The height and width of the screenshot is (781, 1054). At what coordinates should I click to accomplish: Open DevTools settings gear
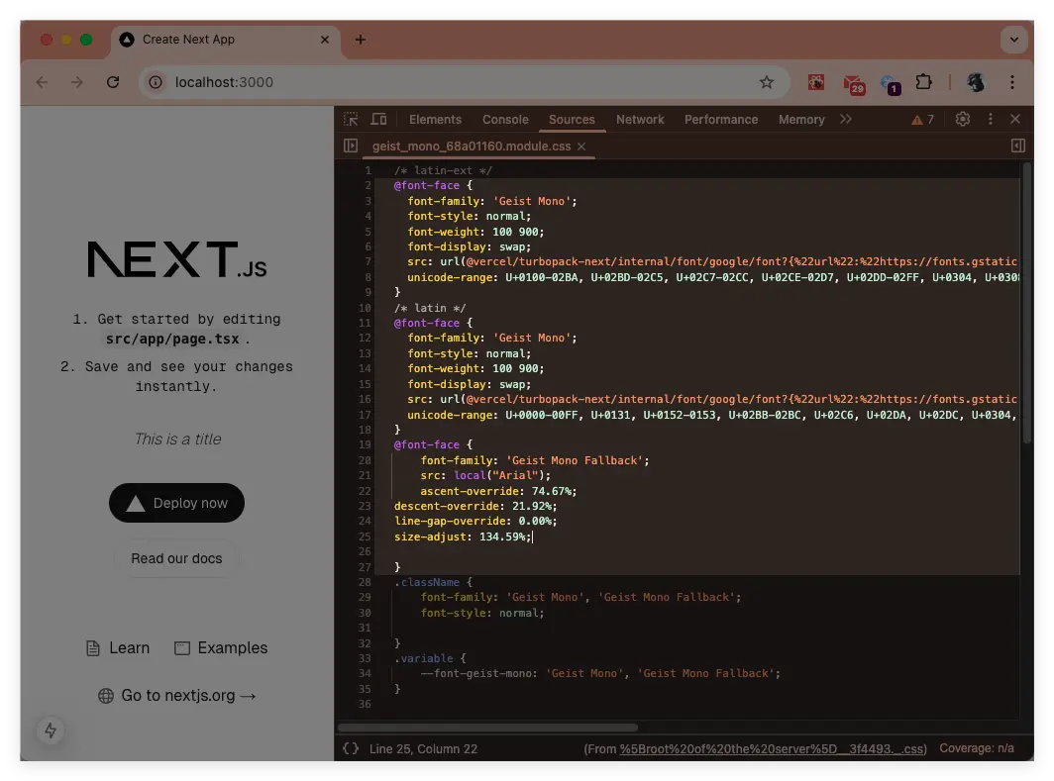[x=963, y=119]
